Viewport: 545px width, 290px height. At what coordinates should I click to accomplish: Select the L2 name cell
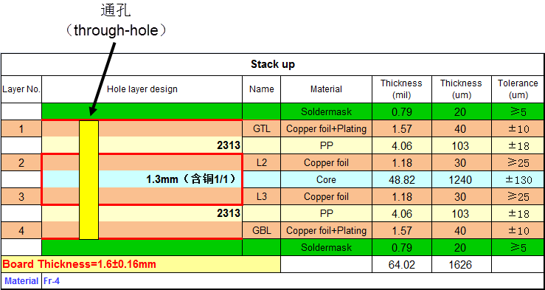point(261,163)
